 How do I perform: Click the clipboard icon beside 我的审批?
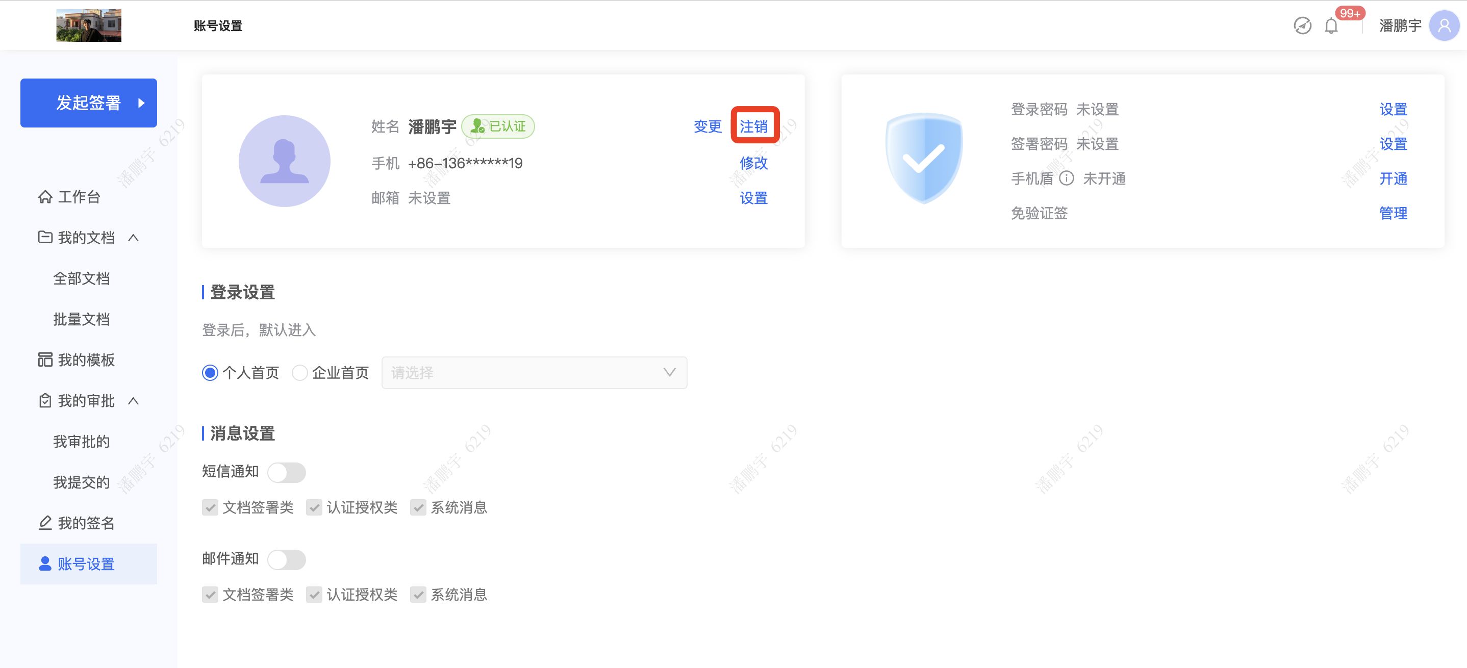45,400
